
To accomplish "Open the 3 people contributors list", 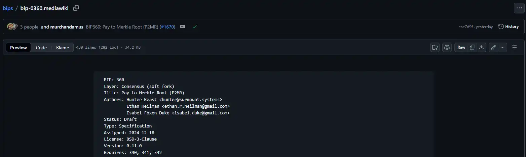I will click(29, 27).
